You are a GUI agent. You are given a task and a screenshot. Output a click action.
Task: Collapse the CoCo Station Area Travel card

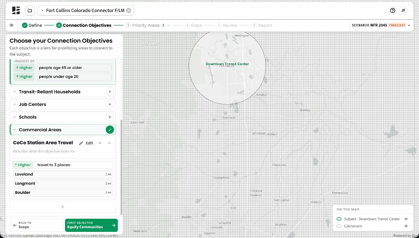[x=100, y=143]
